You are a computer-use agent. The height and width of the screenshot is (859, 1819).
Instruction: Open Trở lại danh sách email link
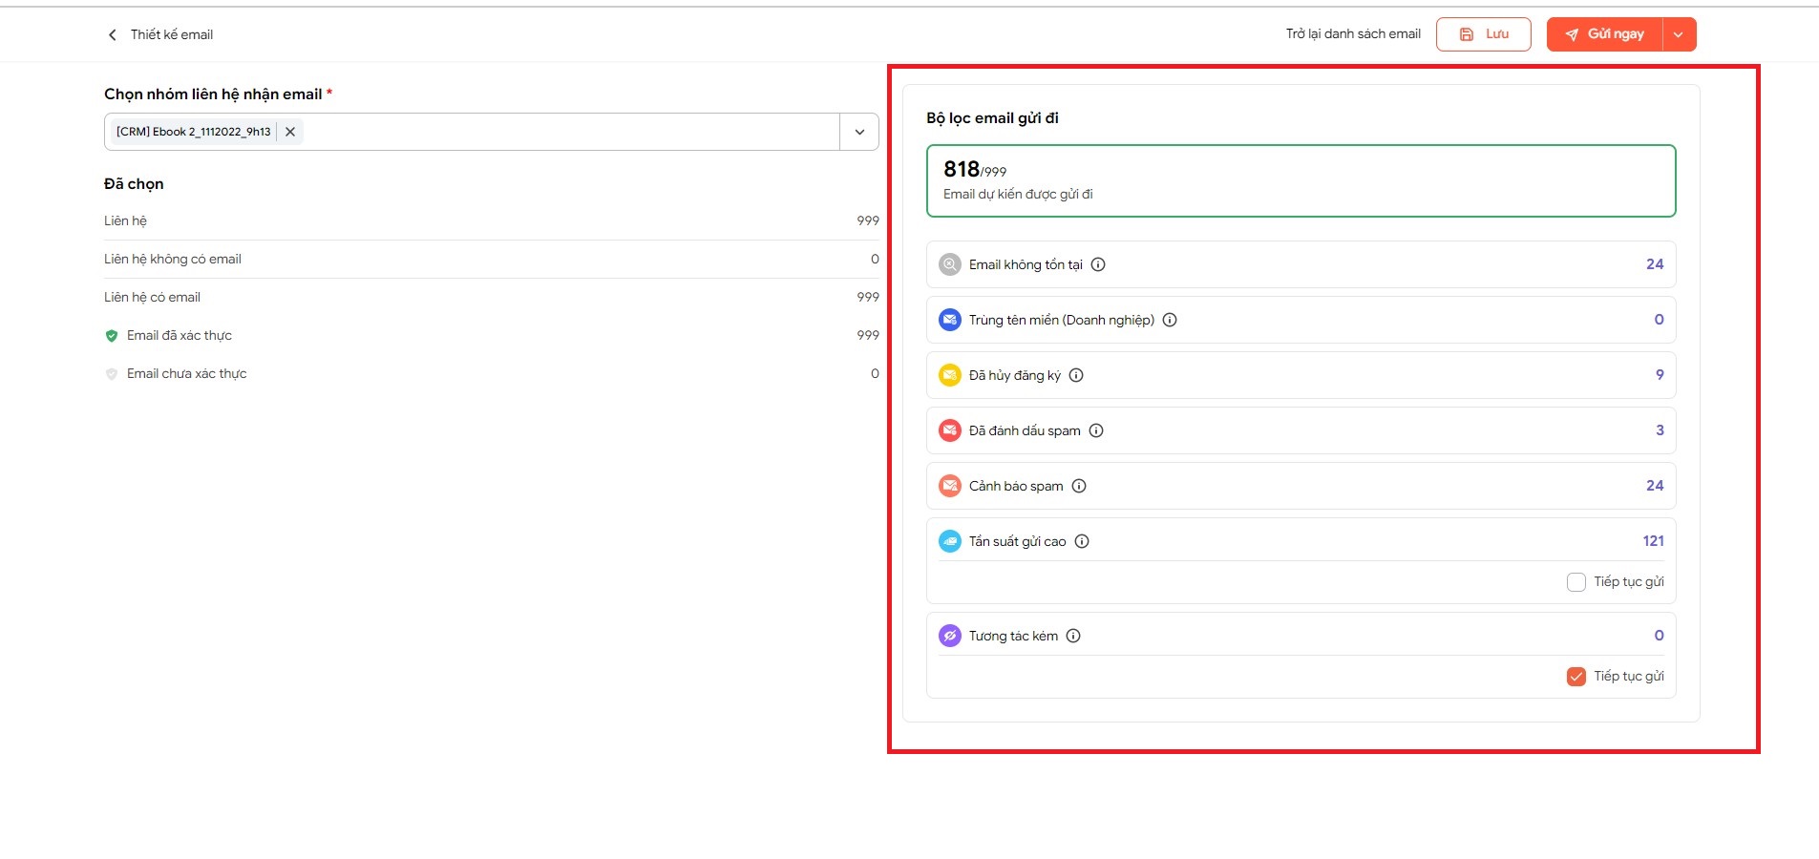pyautogui.click(x=1353, y=34)
